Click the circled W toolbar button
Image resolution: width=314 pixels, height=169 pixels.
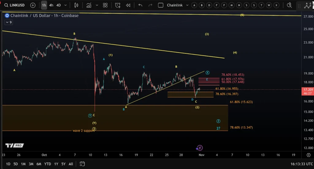coord(269,5)
